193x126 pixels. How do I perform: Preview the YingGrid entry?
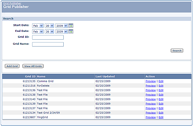150,117
